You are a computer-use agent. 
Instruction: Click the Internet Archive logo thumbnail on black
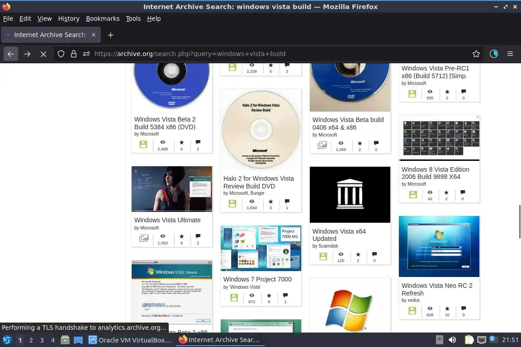(350, 195)
